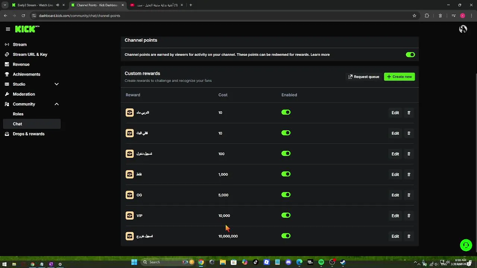Click the Create new reward button
Image resolution: width=477 pixels, height=268 pixels.
(399, 77)
